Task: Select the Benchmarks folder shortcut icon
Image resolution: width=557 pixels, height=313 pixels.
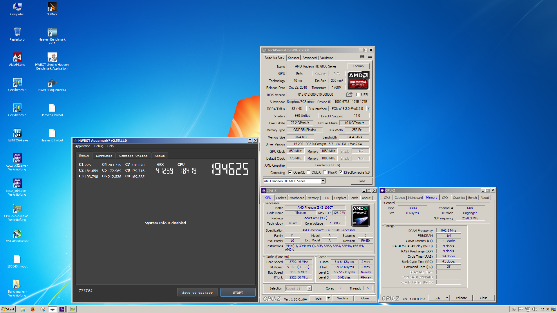Action: [17, 288]
